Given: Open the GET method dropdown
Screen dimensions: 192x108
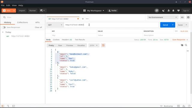Looking at the screenshot, I should 55,25.
